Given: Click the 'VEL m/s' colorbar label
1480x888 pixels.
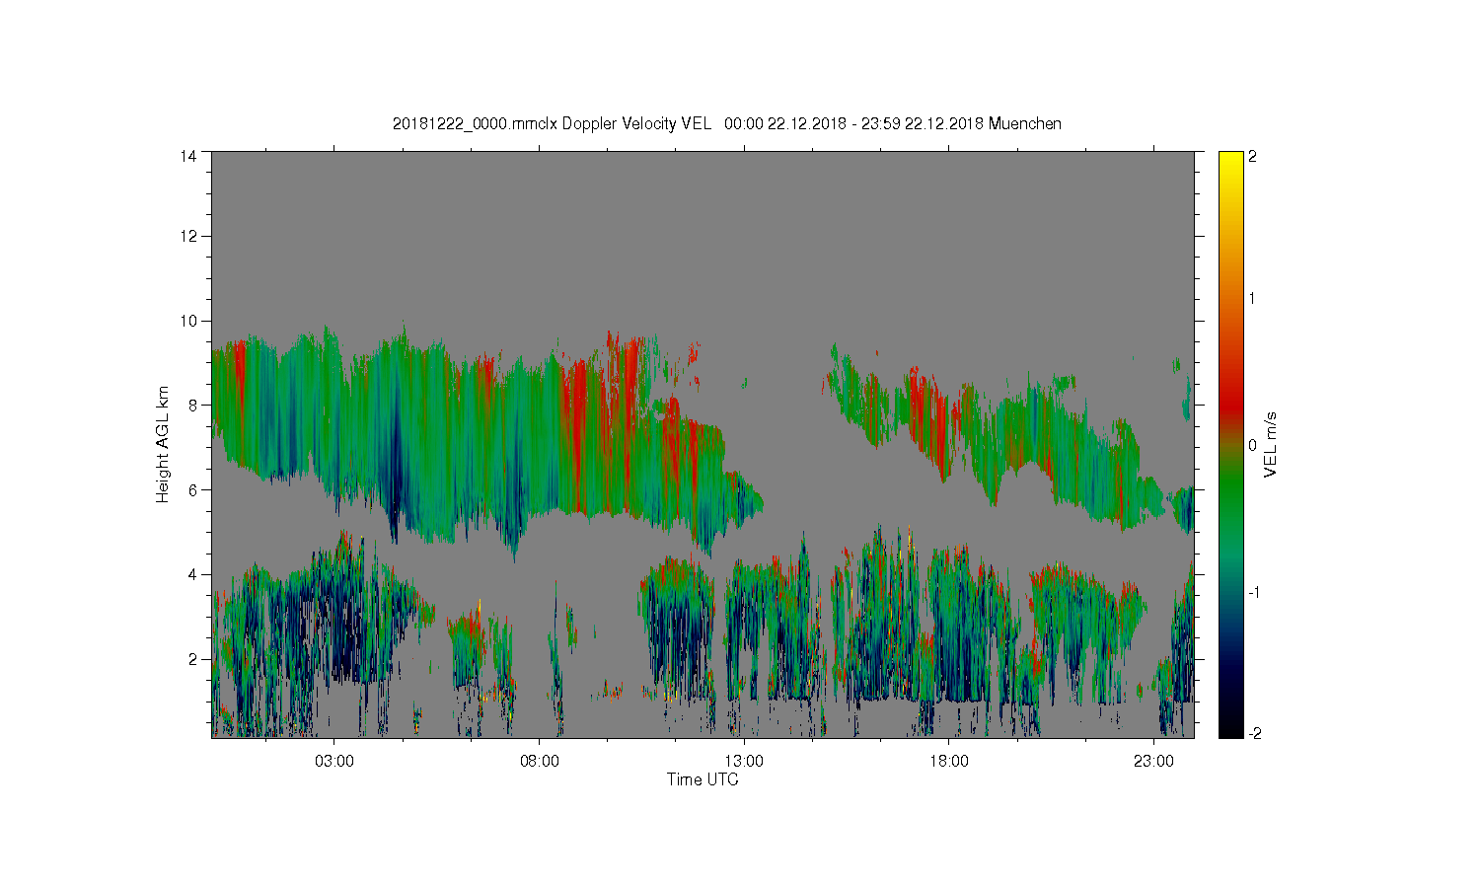Looking at the screenshot, I should 1271,444.
